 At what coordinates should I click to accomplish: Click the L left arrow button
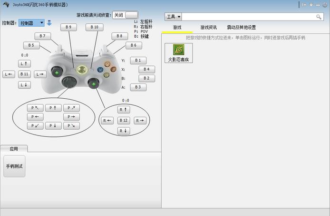click(x=9, y=74)
